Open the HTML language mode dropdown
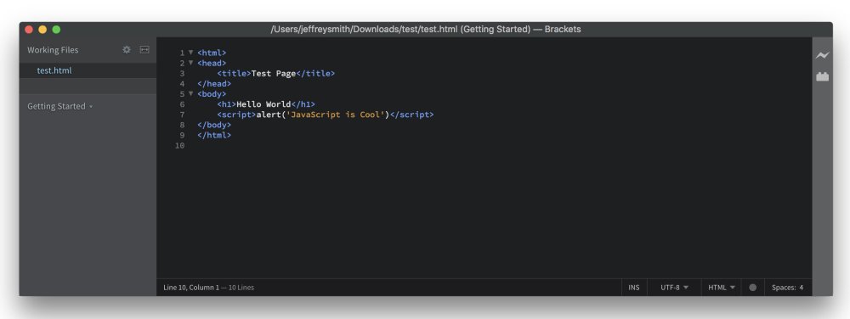This screenshot has width=850, height=319. pos(722,288)
